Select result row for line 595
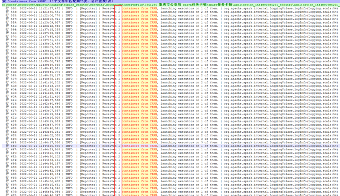 click(x=171, y=75)
